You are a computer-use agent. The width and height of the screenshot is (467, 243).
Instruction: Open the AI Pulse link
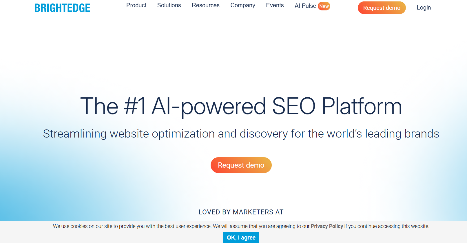305,6
